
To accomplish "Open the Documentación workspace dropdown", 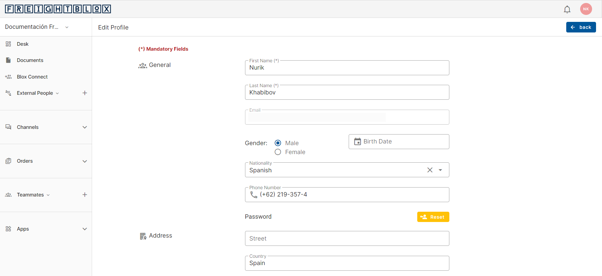I will tap(67, 27).
